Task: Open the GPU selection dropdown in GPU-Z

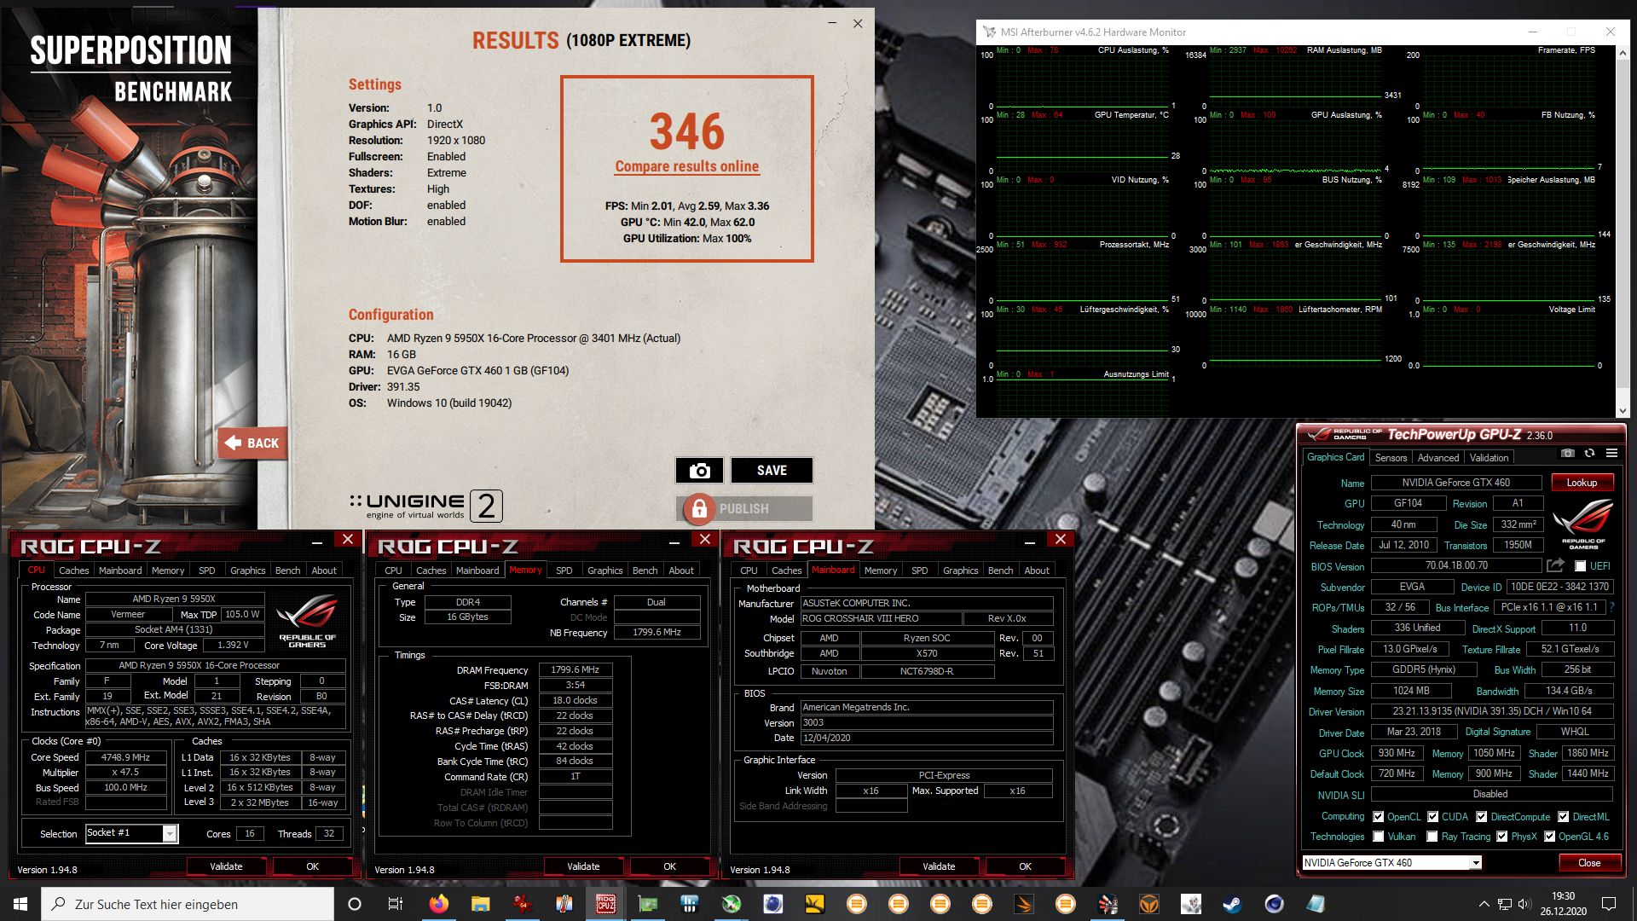Action: coord(1475,863)
